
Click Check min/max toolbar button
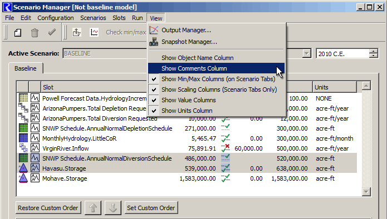(126, 32)
